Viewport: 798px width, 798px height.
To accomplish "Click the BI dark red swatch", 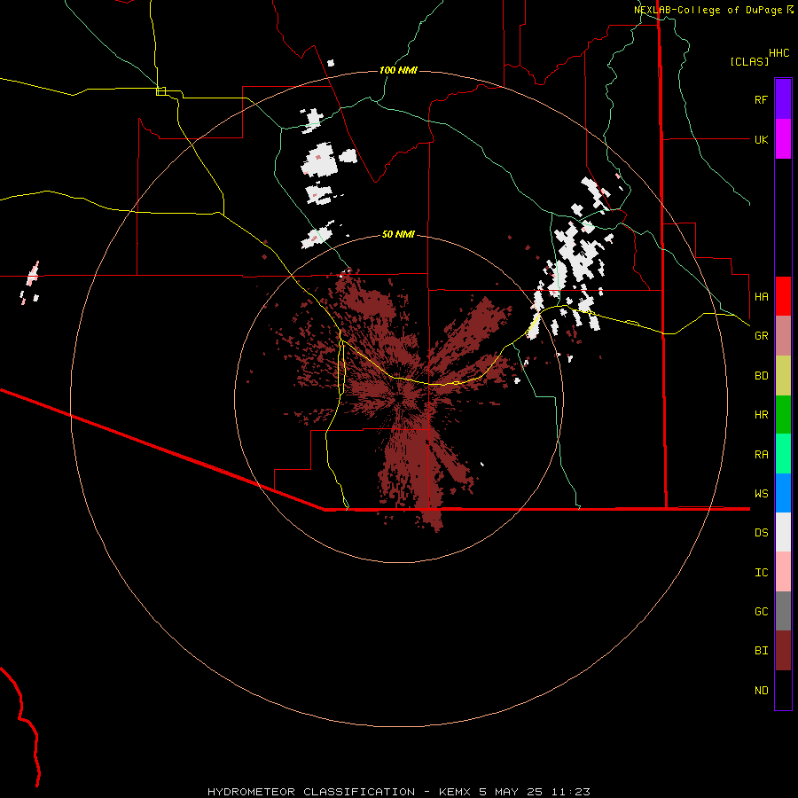I will 783,651.
